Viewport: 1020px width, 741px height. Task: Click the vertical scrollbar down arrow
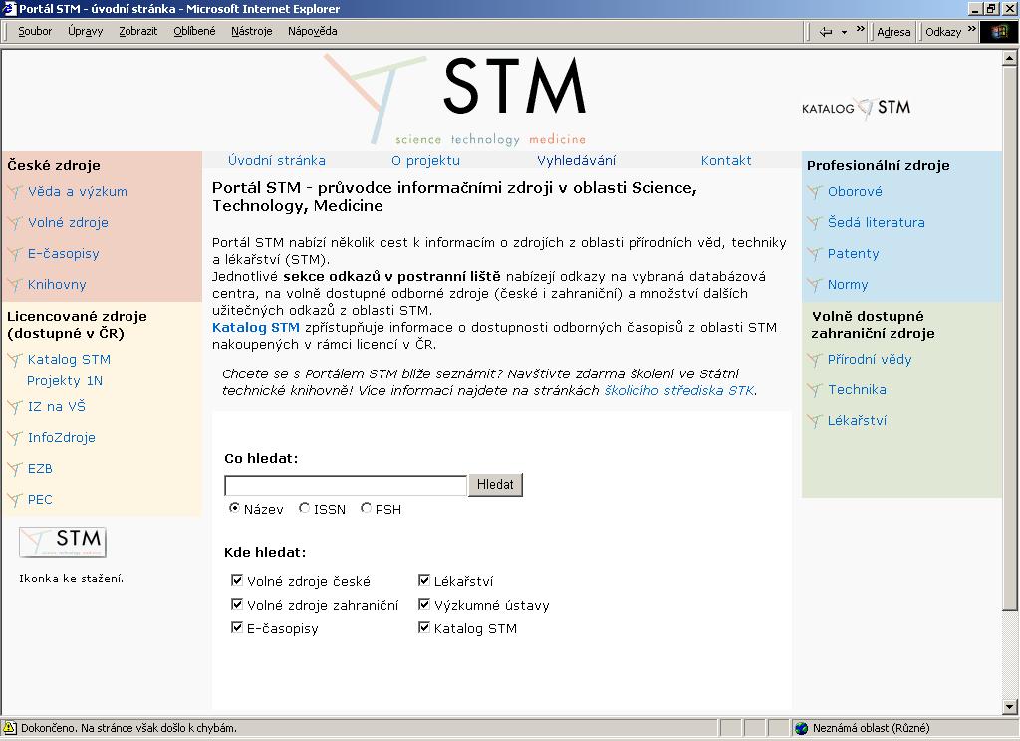(1010, 707)
